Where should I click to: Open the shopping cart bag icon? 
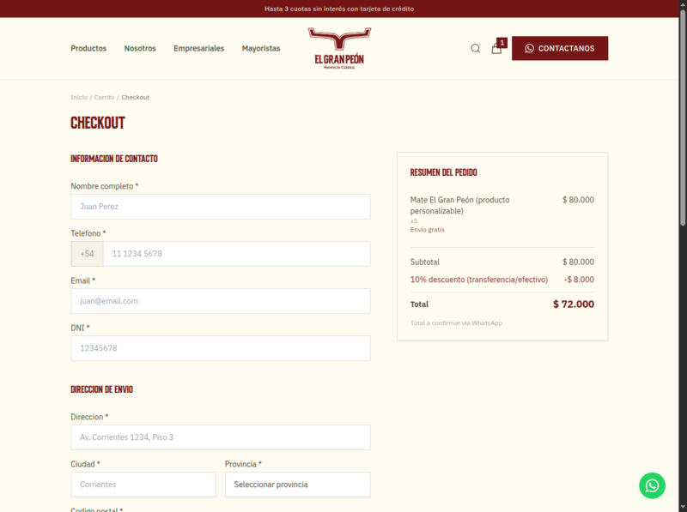[x=496, y=49]
